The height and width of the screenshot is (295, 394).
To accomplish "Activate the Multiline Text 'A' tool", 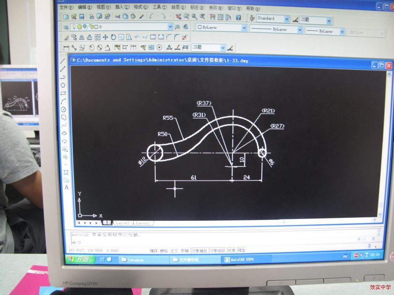I will tap(67, 187).
